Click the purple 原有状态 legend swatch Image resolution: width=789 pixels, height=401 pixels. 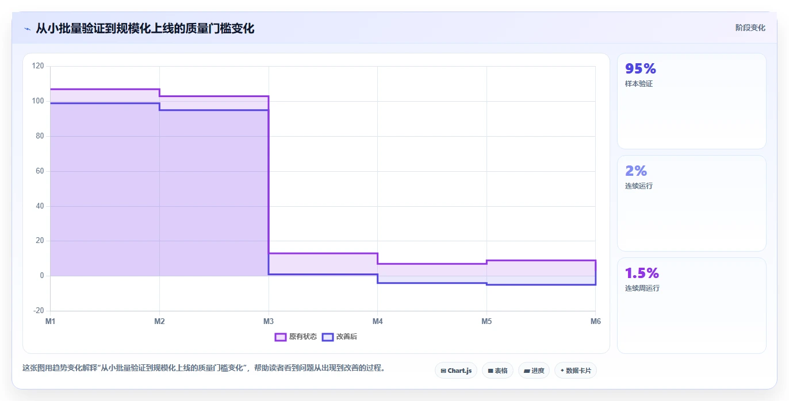click(x=281, y=337)
